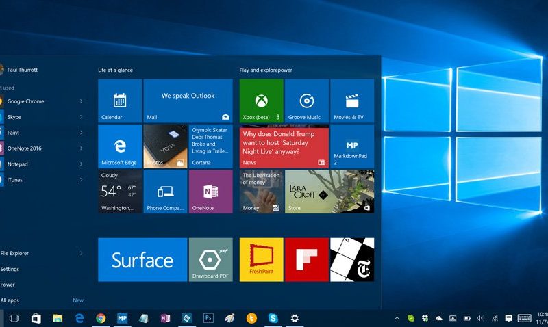The image size is (548, 327).
Task: Switch to MarkdownPad on the taskbar
Action: [x=123, y=318]
